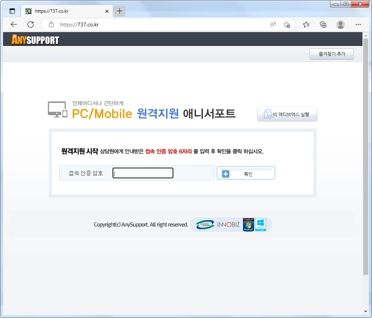Open the Read aloud icon in the address bar
This screenshot has width=372, height=318.
273,24
